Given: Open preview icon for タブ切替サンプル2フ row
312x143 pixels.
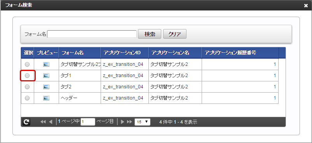Looking at the screenshot, I should (46, 64).
